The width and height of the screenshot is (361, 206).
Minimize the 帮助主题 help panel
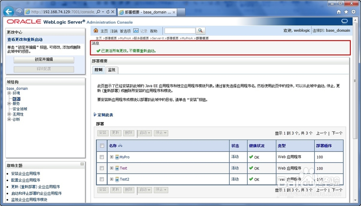click(x=82, y=164)
